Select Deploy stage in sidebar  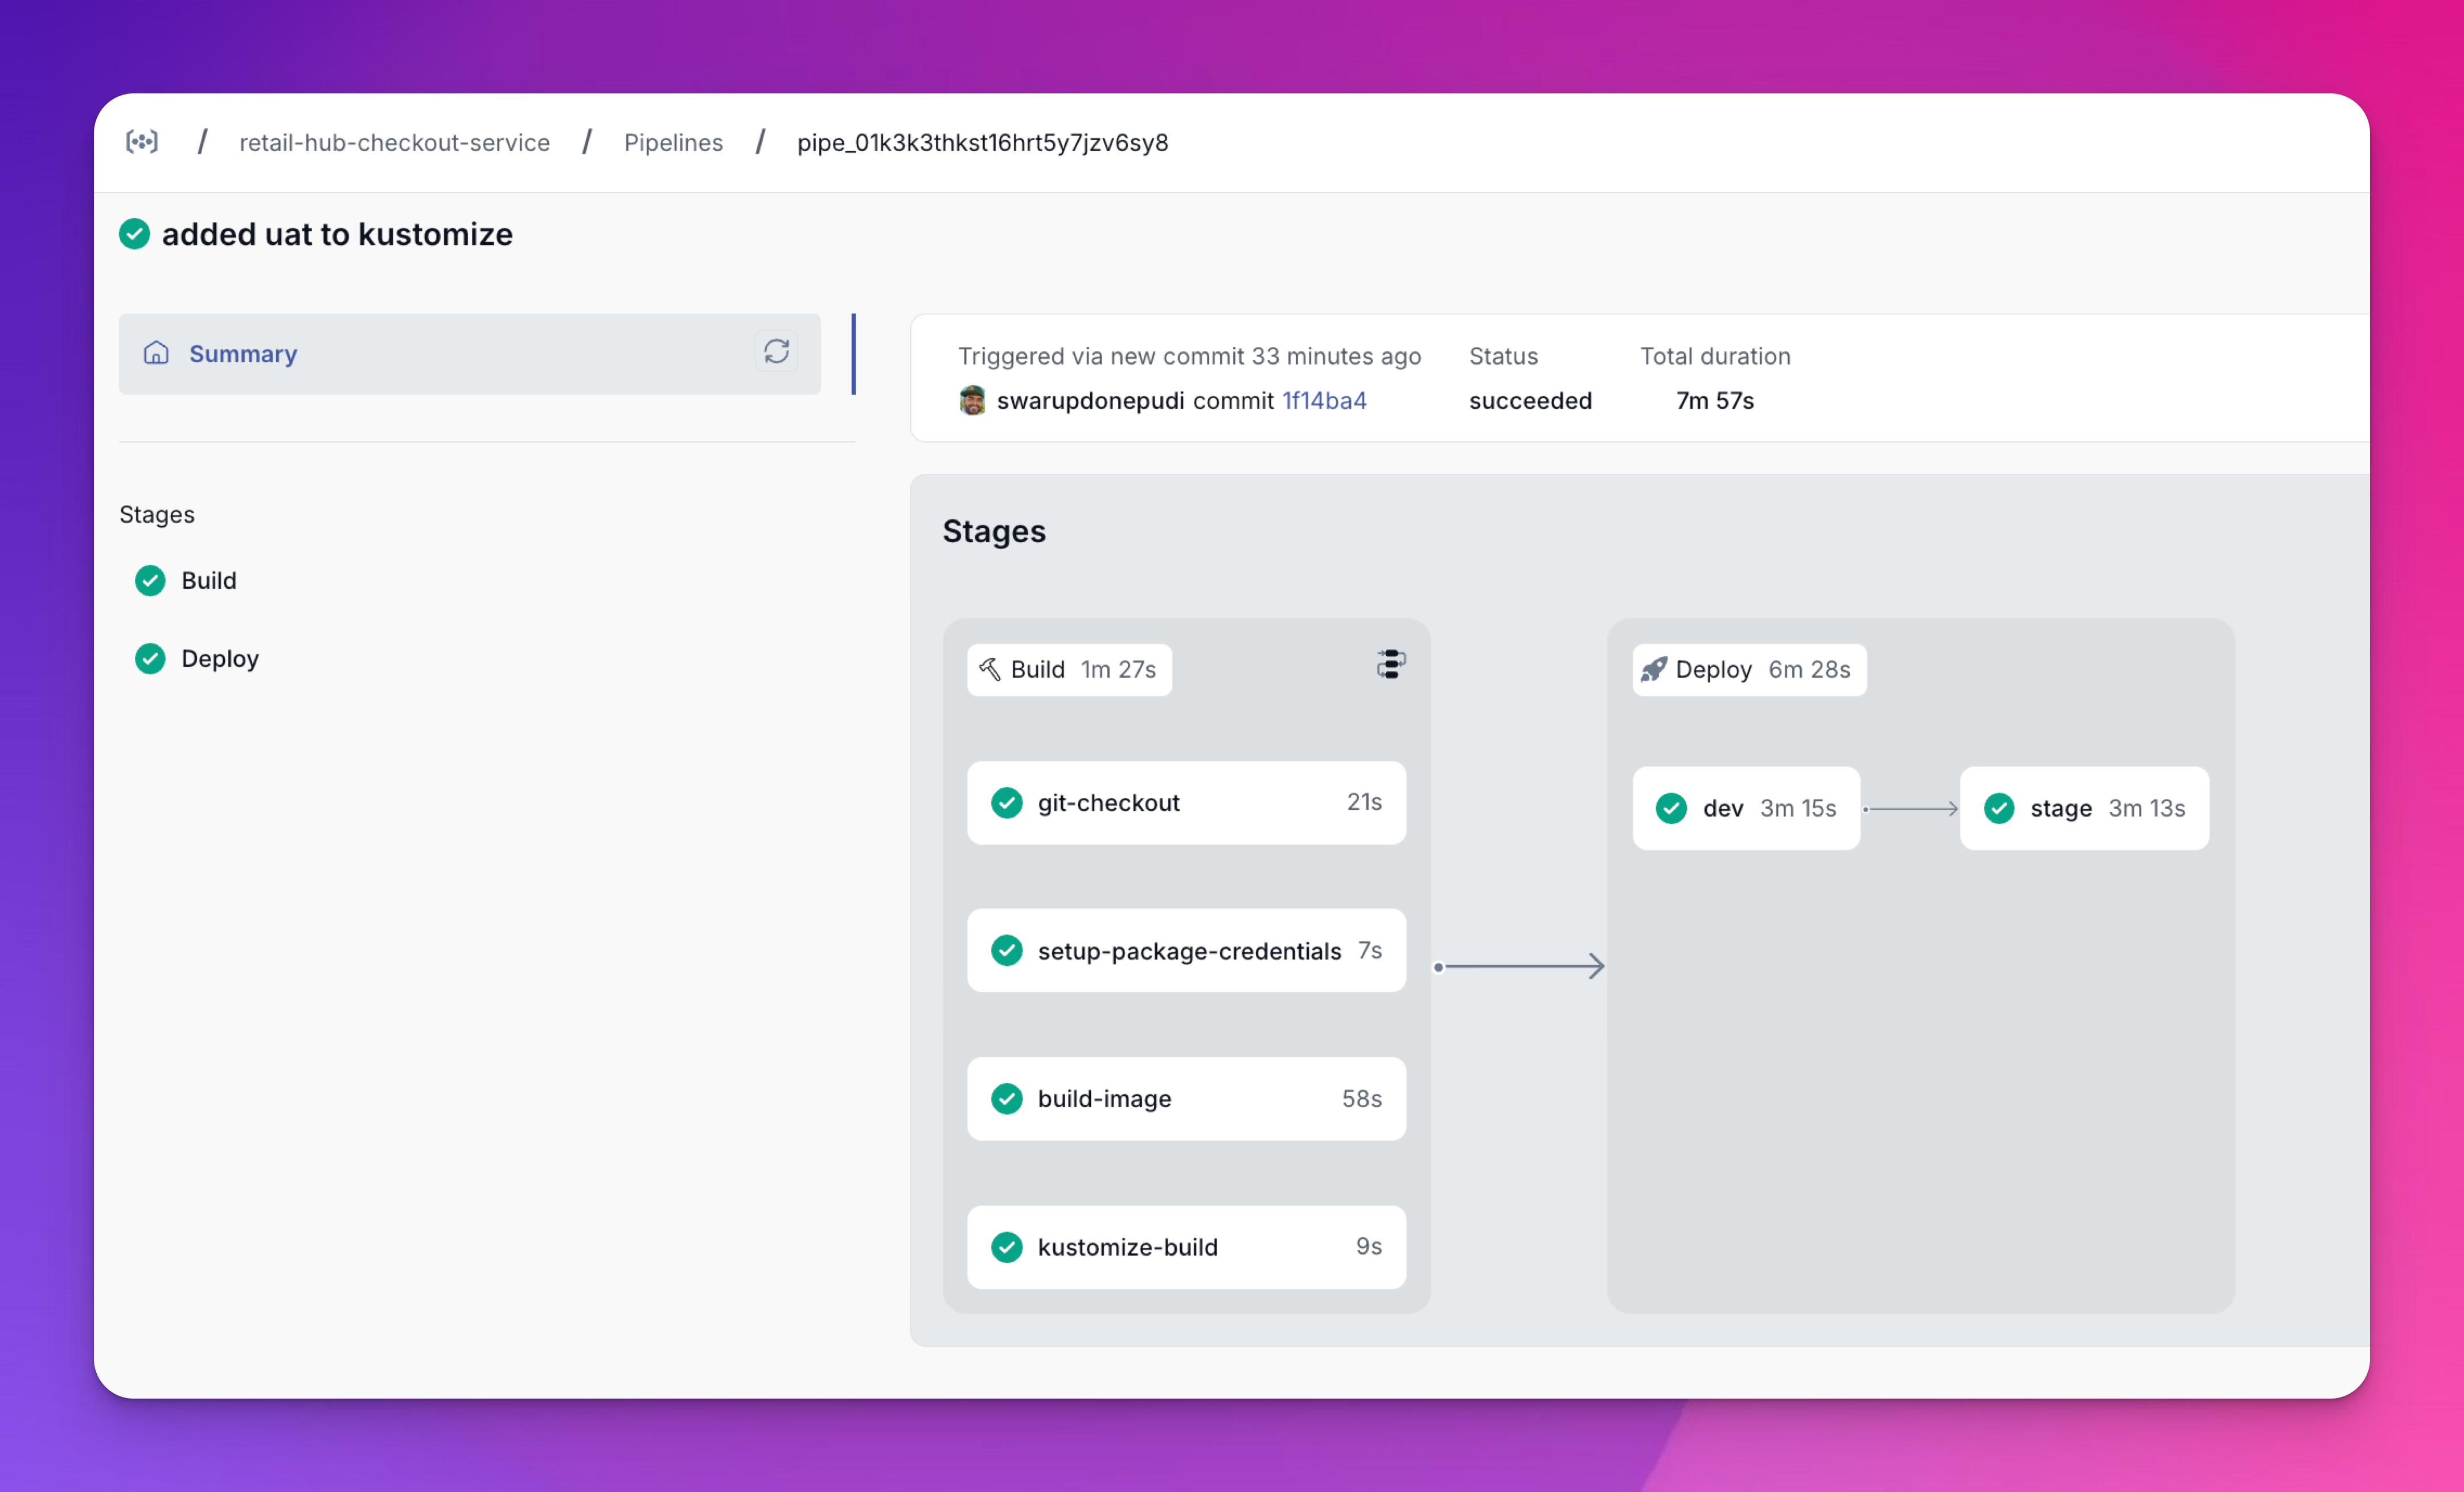click(x=220, y=658)
